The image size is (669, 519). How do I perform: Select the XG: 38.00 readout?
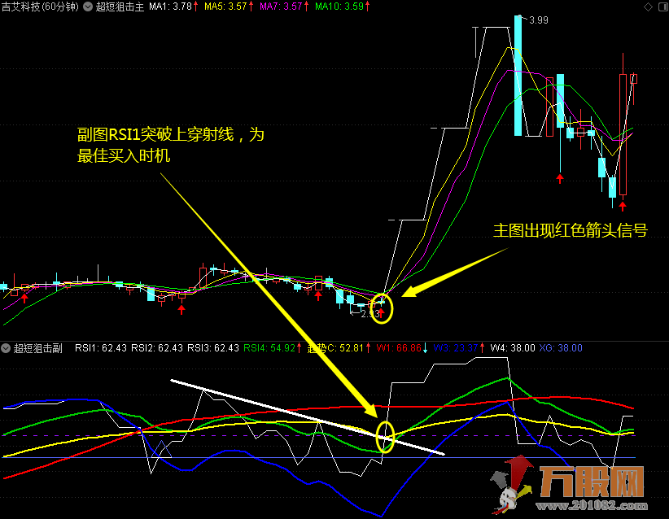(561, 348)
